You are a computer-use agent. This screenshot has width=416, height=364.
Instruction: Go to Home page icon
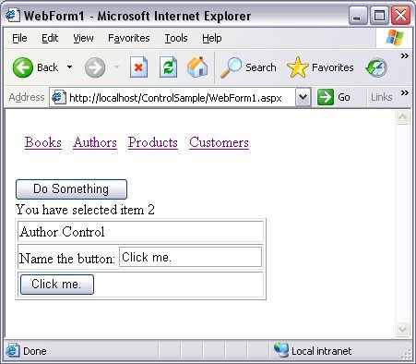[x=197, y=67]
